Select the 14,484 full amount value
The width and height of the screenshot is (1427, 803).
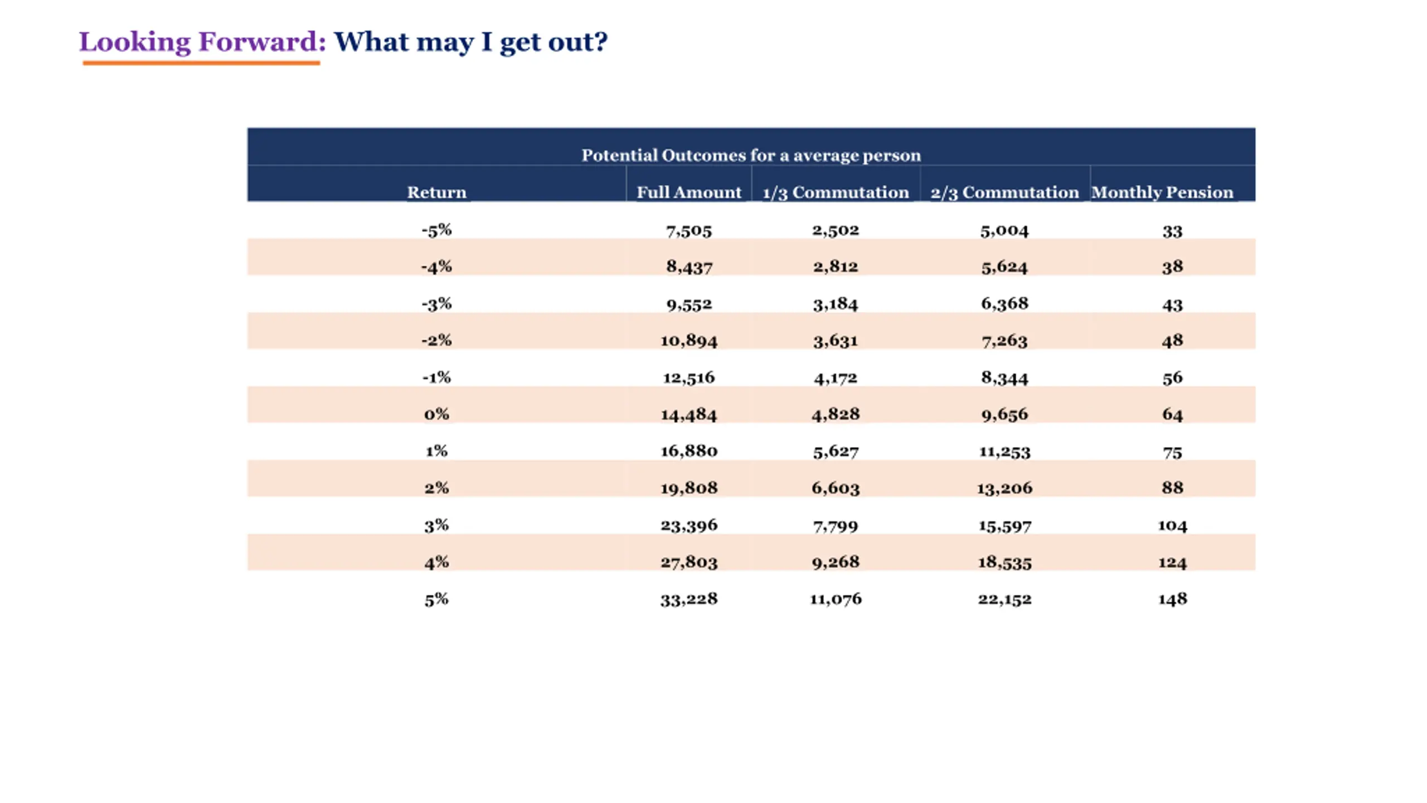(x=689, y=414)
